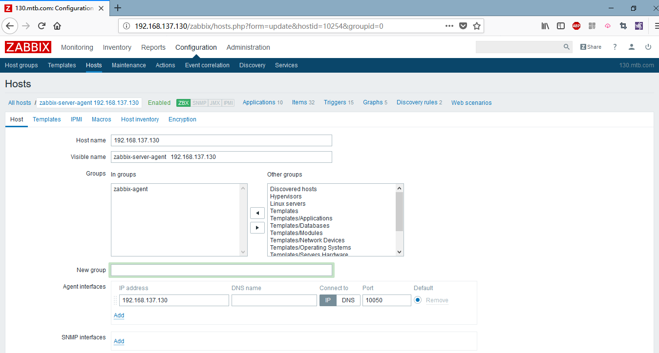Go to Host groups submenu
The width and height of the screenshot is (659, 353).
coord(21,65)
